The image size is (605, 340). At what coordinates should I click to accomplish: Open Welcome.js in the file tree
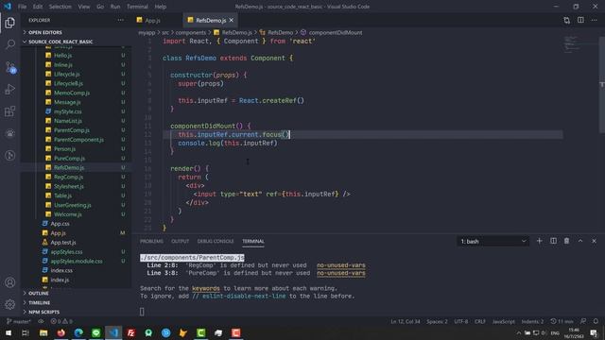(67, 214)
